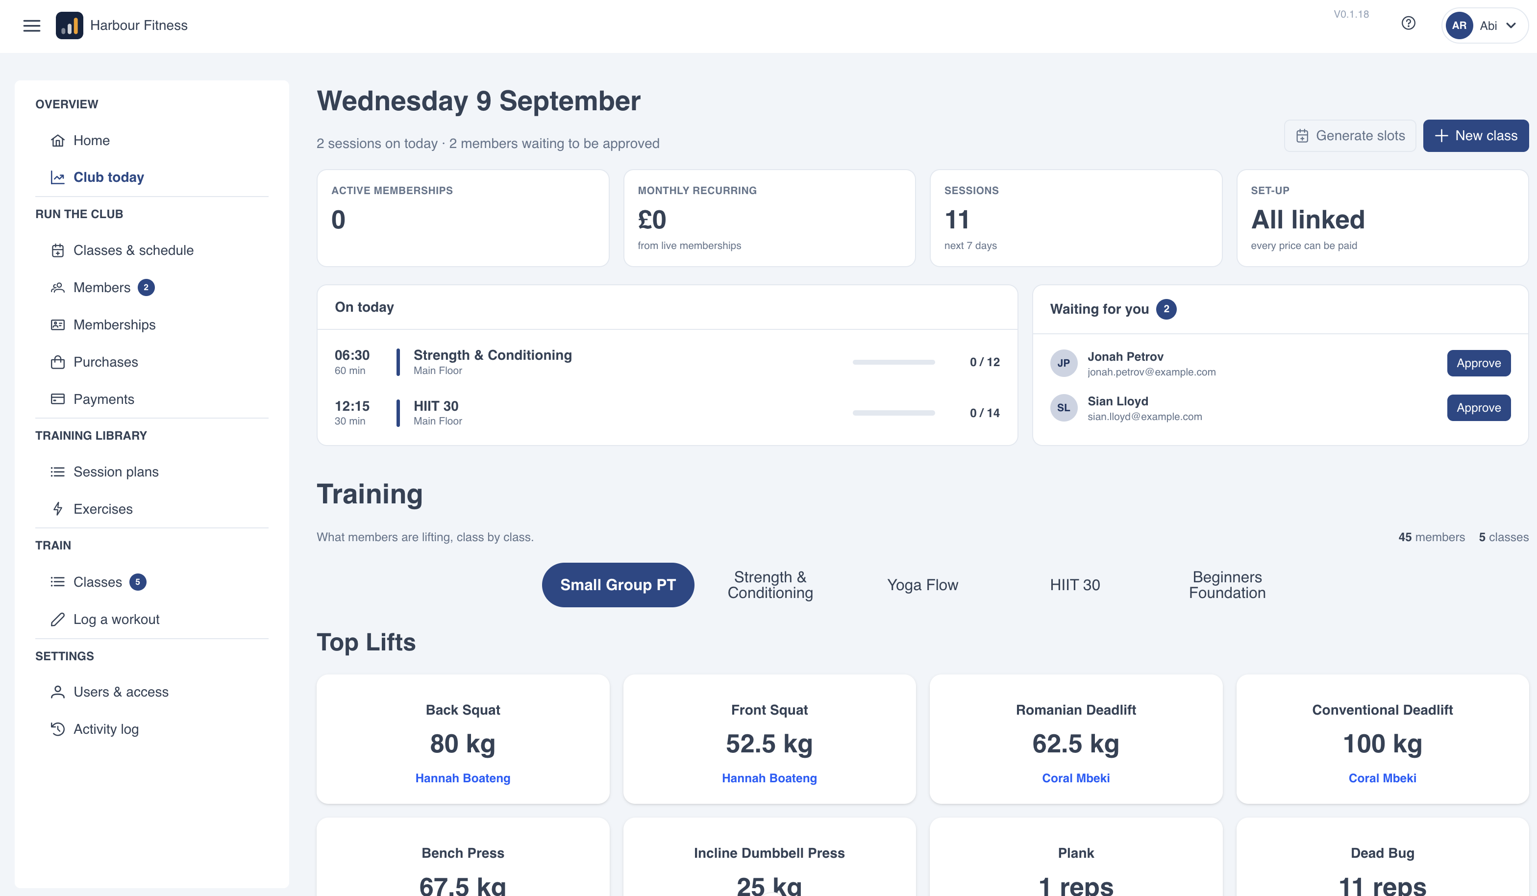Switch to the HIIT 30 training tab
This screenshot has width=1537, height=896.
pyautogui.click(x=1075, y=585)
